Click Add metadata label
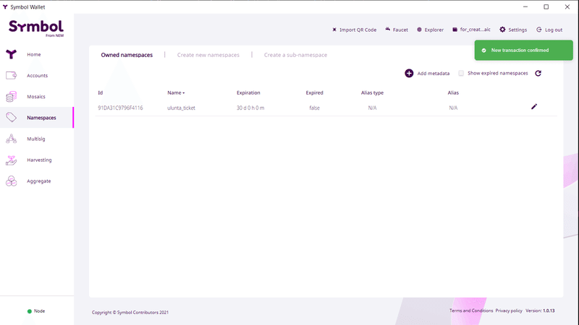The height and width of the screenshot is (325, 579). pyautogui.click(x=433, y=74)
